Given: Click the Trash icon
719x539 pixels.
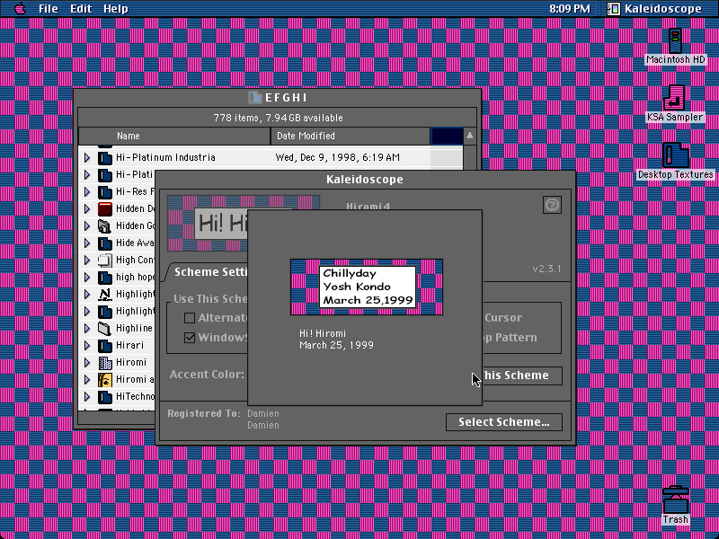Looking at the screenshot, I should 676,500.
